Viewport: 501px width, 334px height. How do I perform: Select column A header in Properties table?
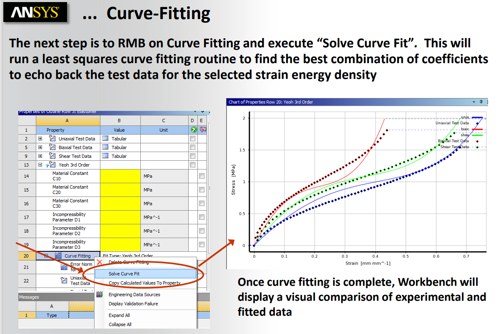(x=68, y=120)
